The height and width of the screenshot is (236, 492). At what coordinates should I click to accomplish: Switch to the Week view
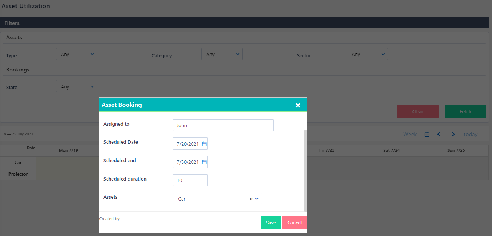(410, 134)
